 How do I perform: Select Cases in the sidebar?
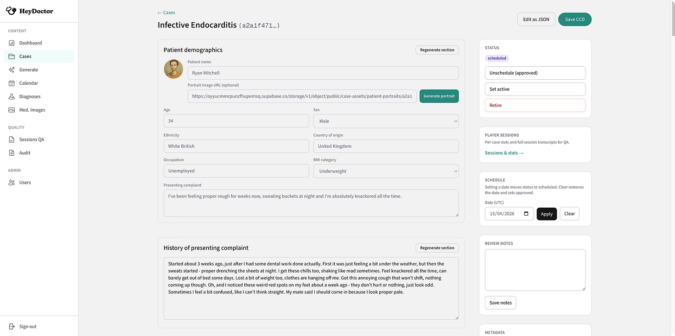tap(39, 57)
